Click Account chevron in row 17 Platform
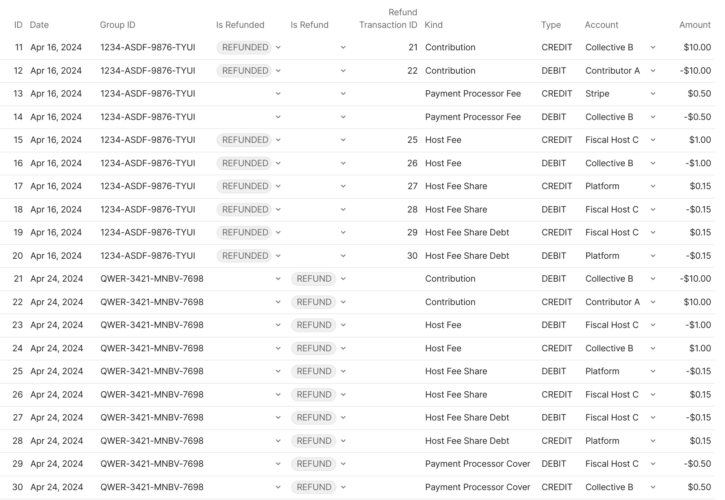The height and width of the screenshot is (500, 725). pyautogui.click(x=653, y=186)
